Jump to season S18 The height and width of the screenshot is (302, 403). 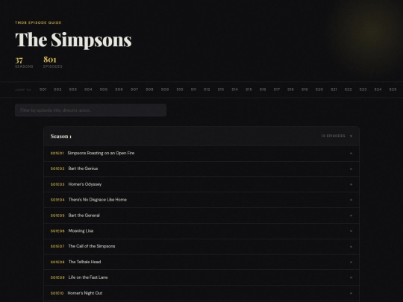(290, 89)
